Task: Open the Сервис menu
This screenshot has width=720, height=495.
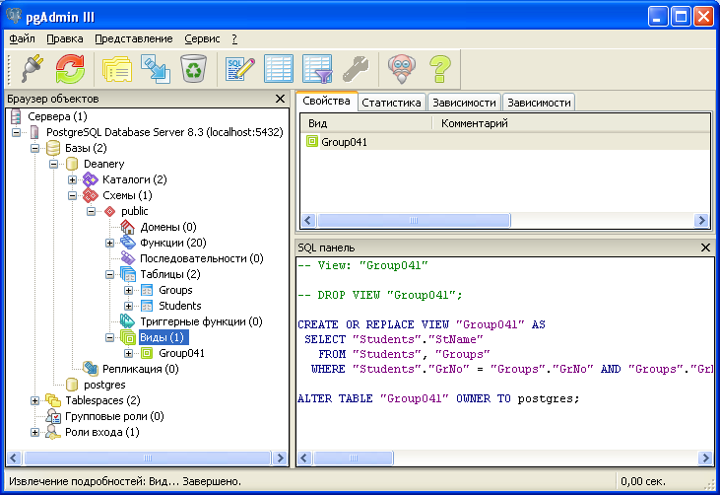Action: tap(202, 38)
